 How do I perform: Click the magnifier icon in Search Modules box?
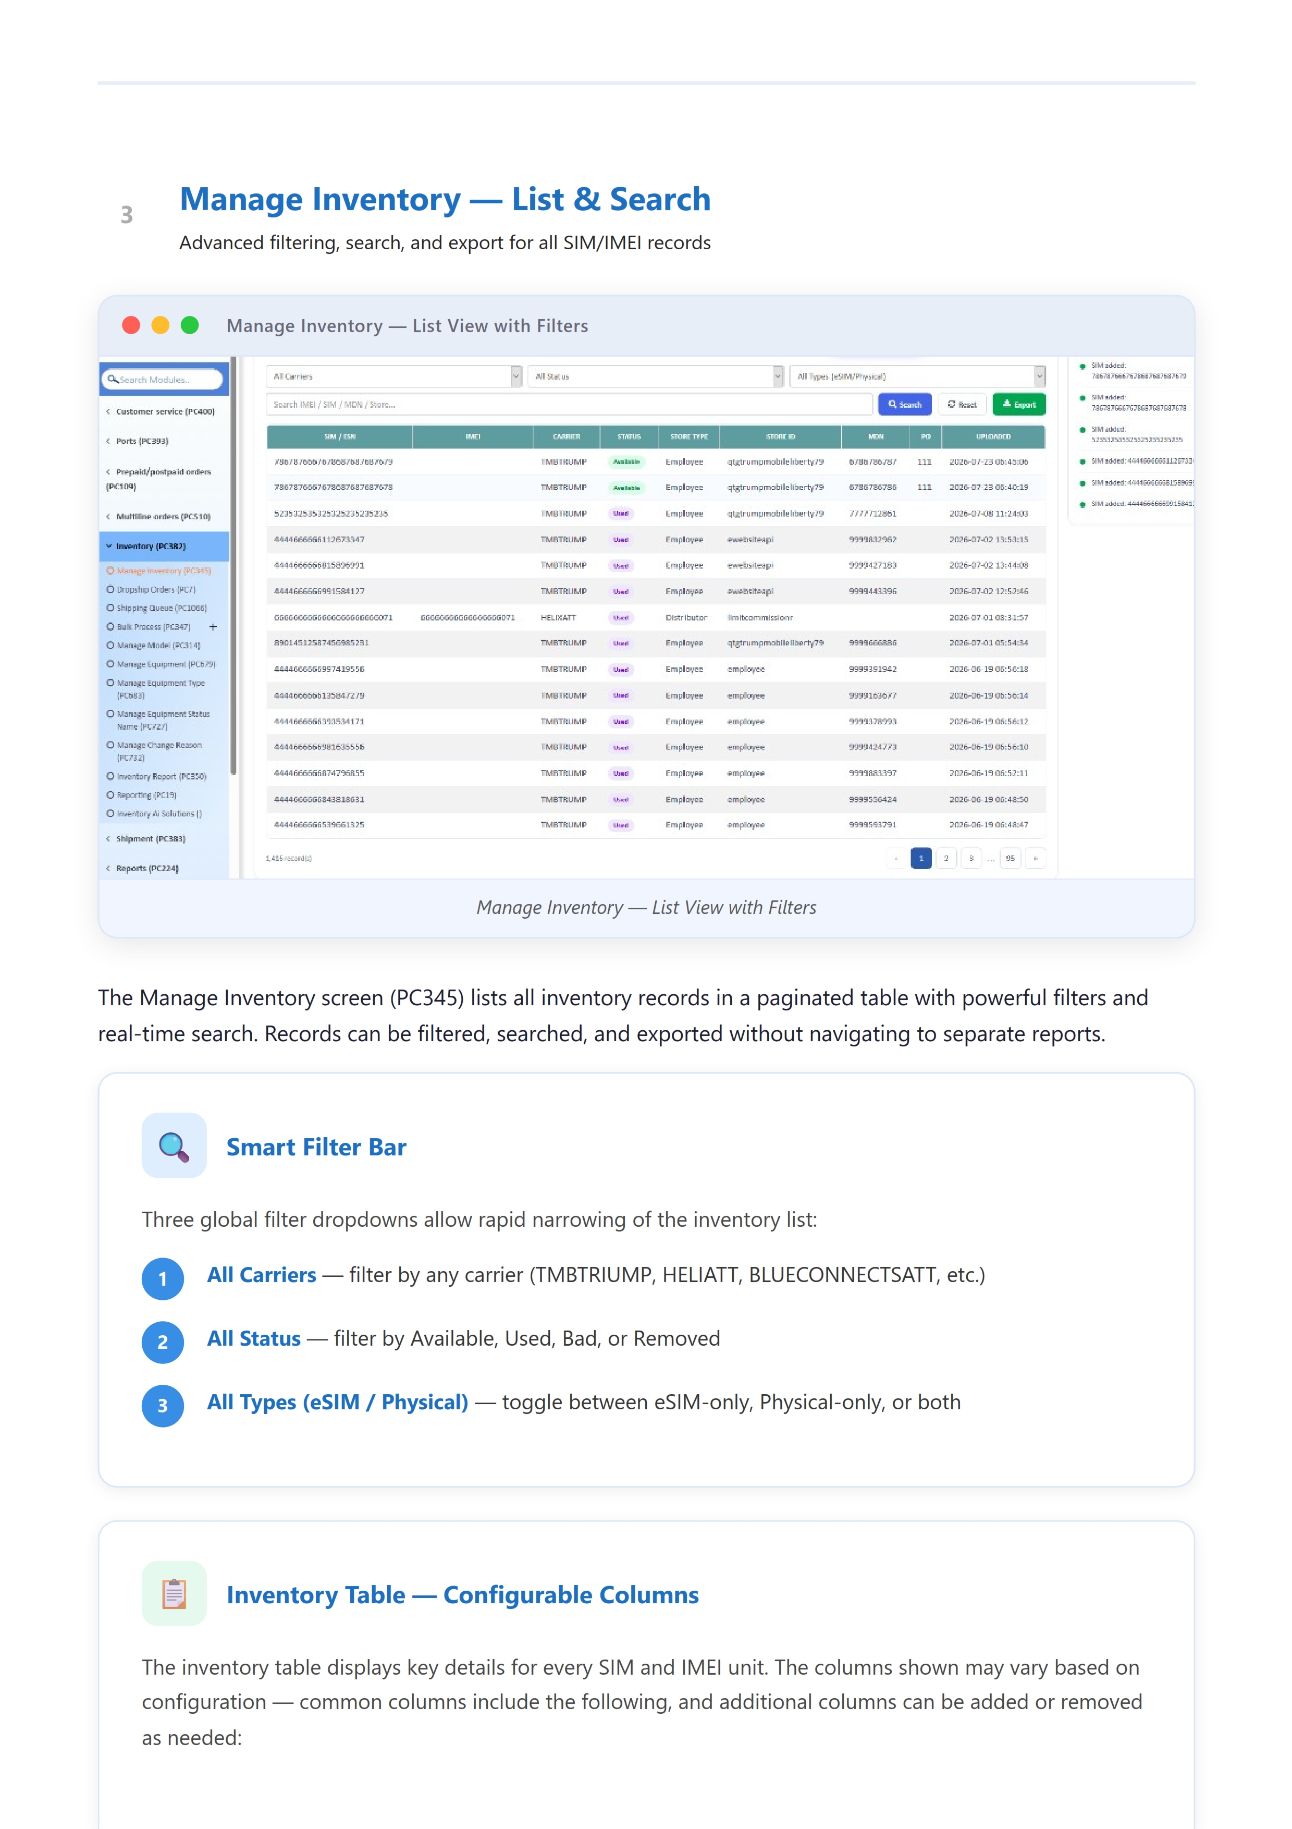click(113, 379)
